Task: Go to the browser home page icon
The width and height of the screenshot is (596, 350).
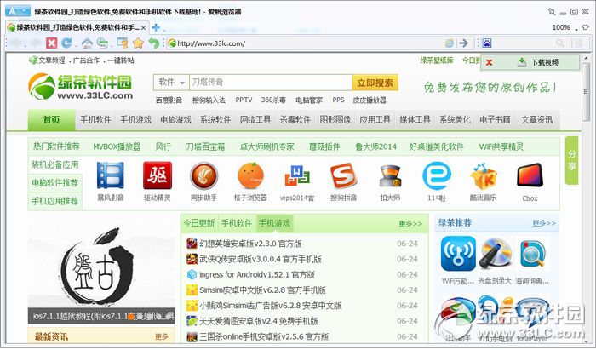Action: (87, 43)
